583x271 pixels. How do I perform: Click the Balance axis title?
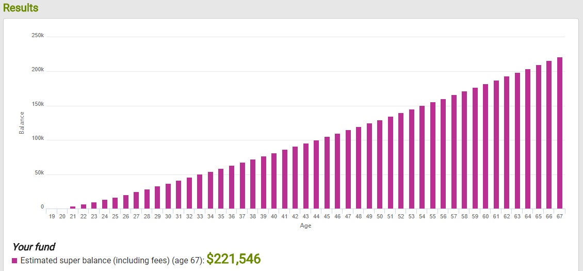[x=22, y=124]
